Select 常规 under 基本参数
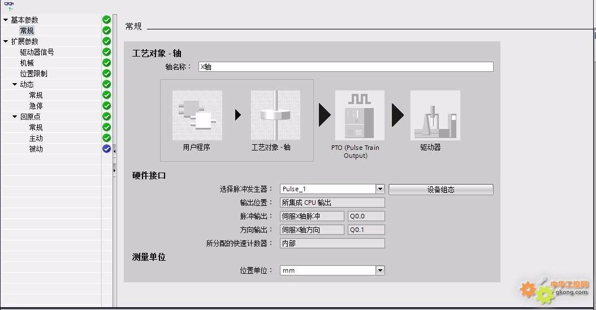 27,31
